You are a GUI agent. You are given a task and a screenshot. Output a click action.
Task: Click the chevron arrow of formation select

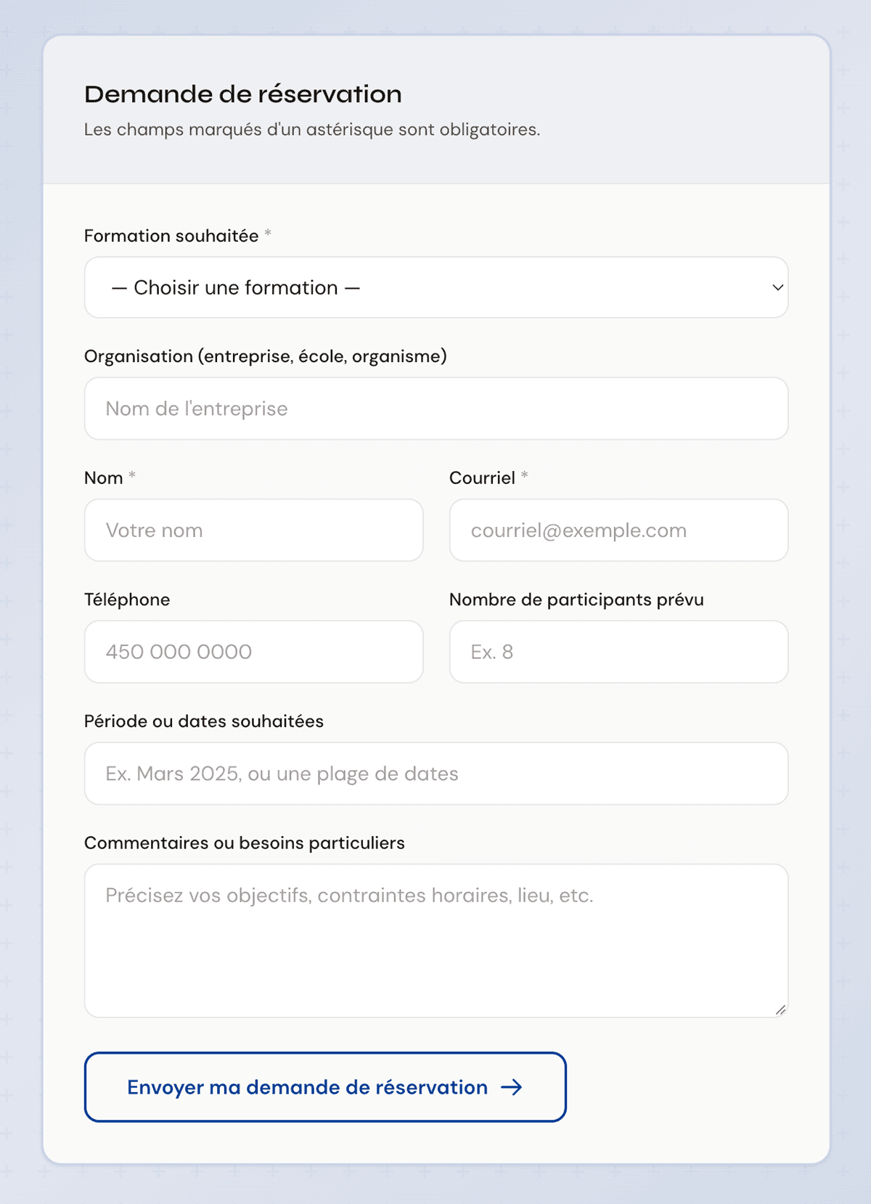click(x=777, y=287)
